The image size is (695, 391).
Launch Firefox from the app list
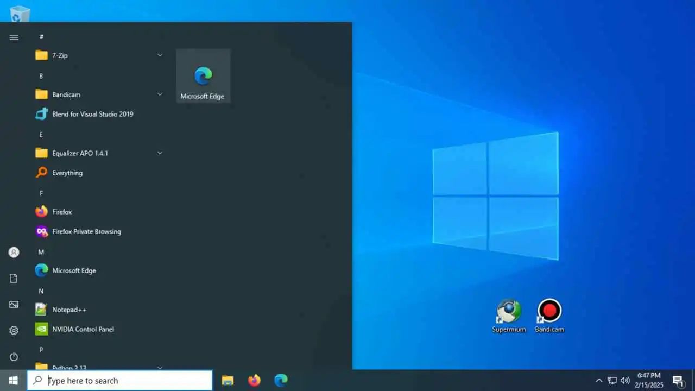coord(99,212)
